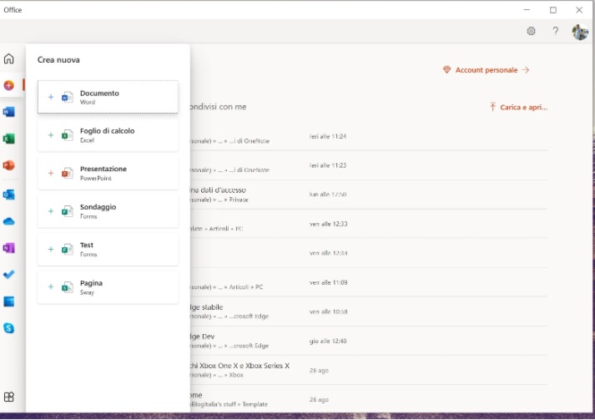
Task: Open the All apps icon at sidebar bottom
Action: [x=8, y=397]
